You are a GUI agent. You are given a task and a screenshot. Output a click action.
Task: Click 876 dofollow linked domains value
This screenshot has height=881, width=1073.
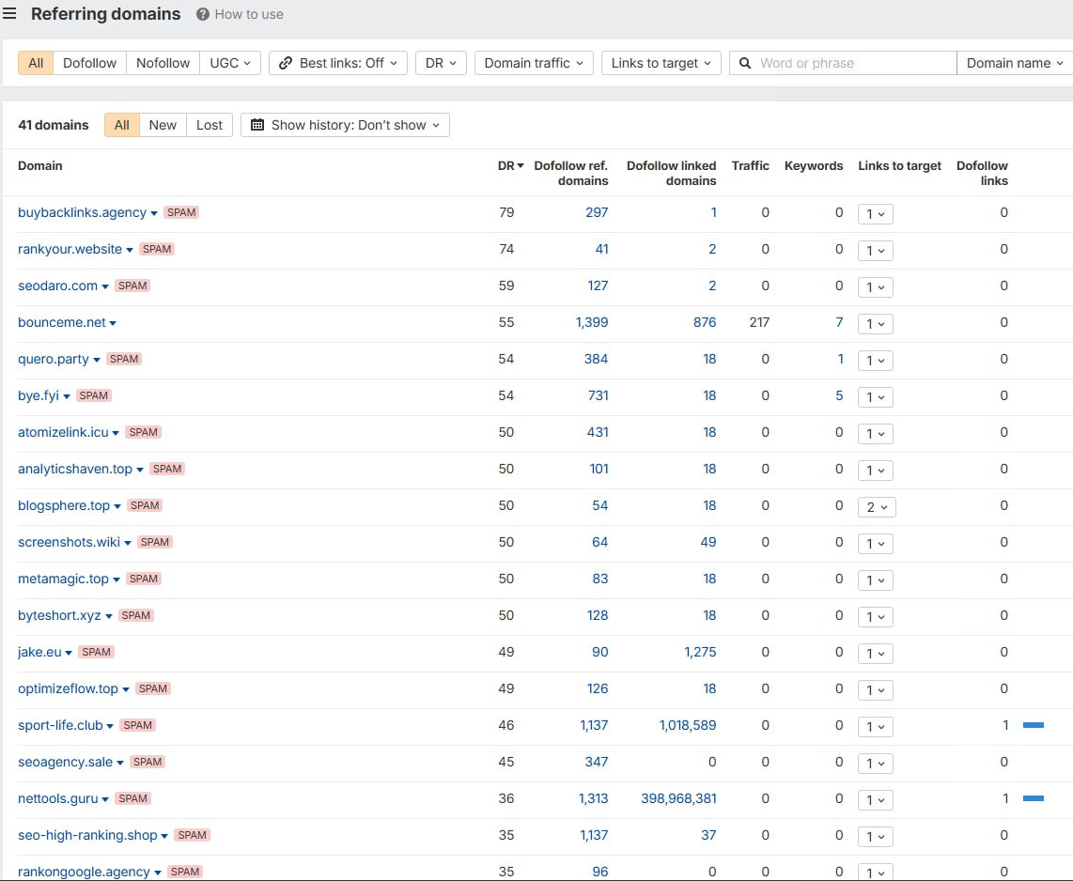(705, 323)
